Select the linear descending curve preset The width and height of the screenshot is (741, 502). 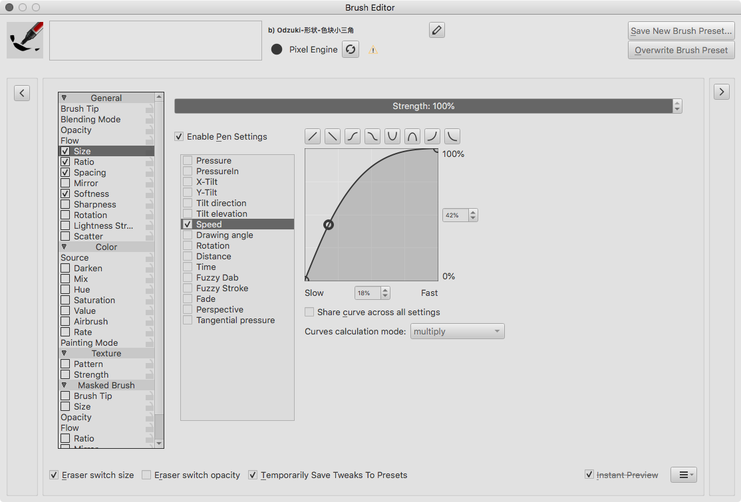(x=333, y=136)
